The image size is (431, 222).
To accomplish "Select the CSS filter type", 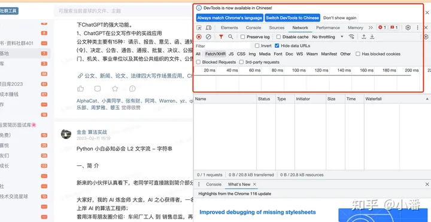I will click(x=241, y=54).
